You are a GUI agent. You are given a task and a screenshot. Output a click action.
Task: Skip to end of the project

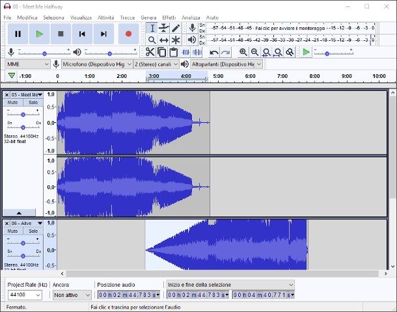pos(103,34)
